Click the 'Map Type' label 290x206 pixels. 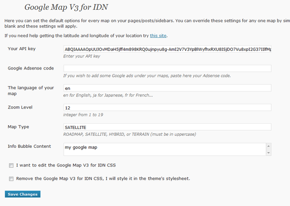(18, 127)
